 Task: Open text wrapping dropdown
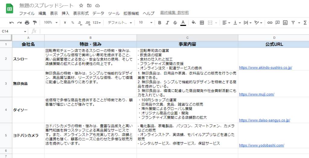(x=247, y=23)
